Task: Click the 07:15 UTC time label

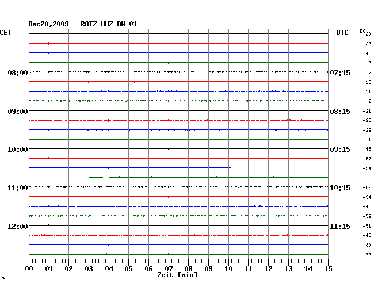Action: pos(340,73)
